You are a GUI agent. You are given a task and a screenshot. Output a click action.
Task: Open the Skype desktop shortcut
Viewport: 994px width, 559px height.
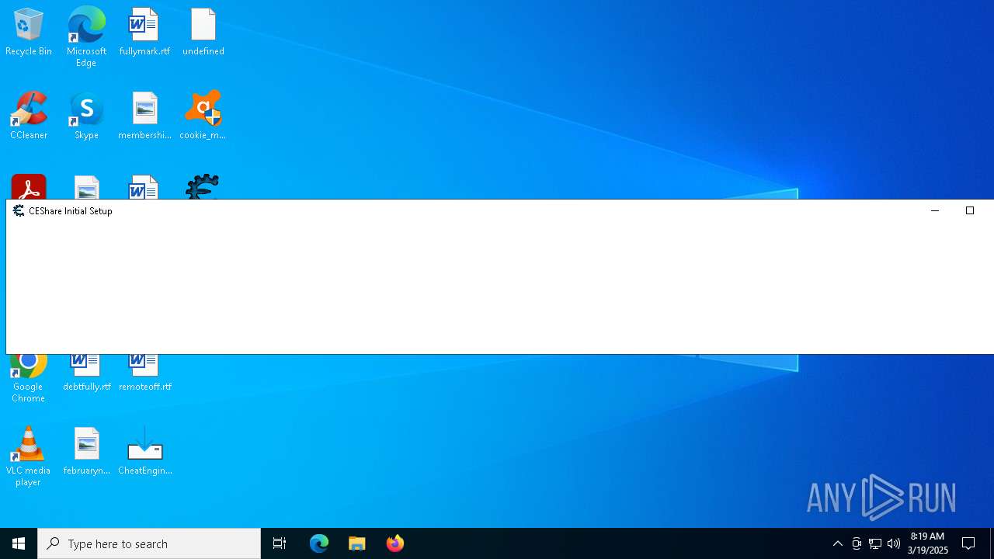(86, 116)
